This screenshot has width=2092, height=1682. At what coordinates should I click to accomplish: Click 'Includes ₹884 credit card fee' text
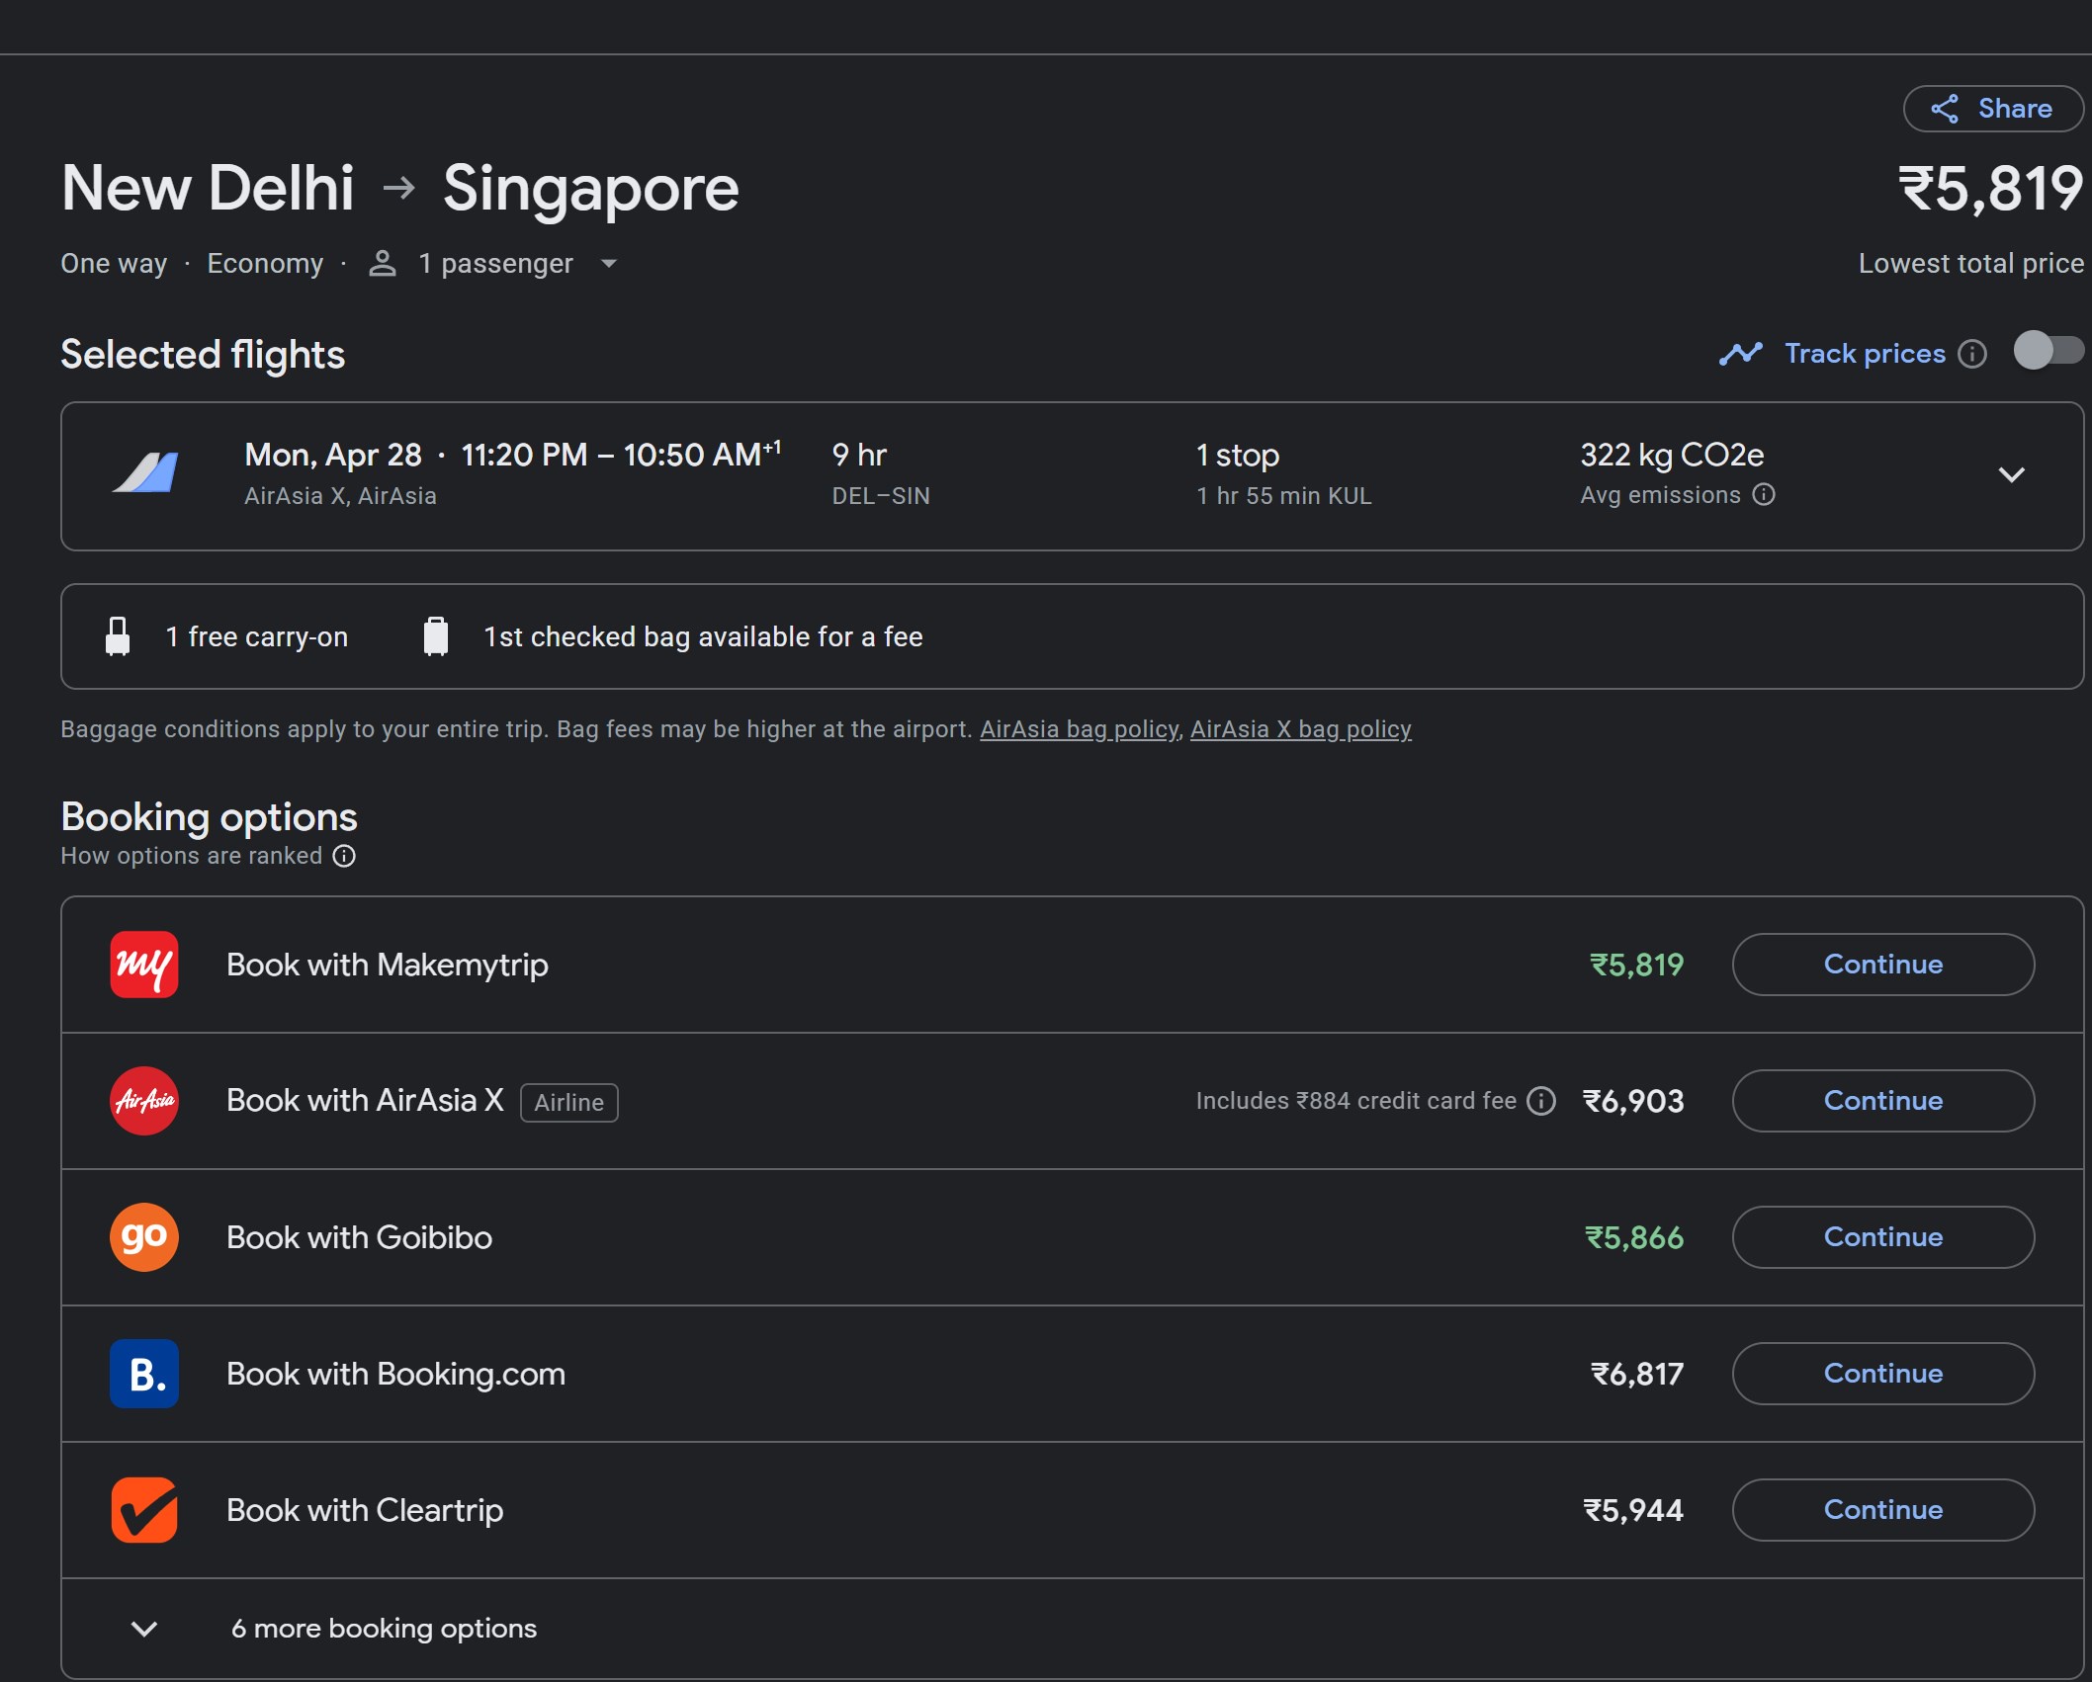(1356, 1101)
